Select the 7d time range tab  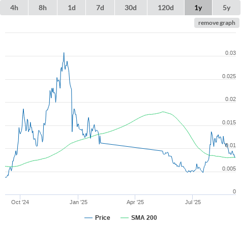(x=100, y=8)
